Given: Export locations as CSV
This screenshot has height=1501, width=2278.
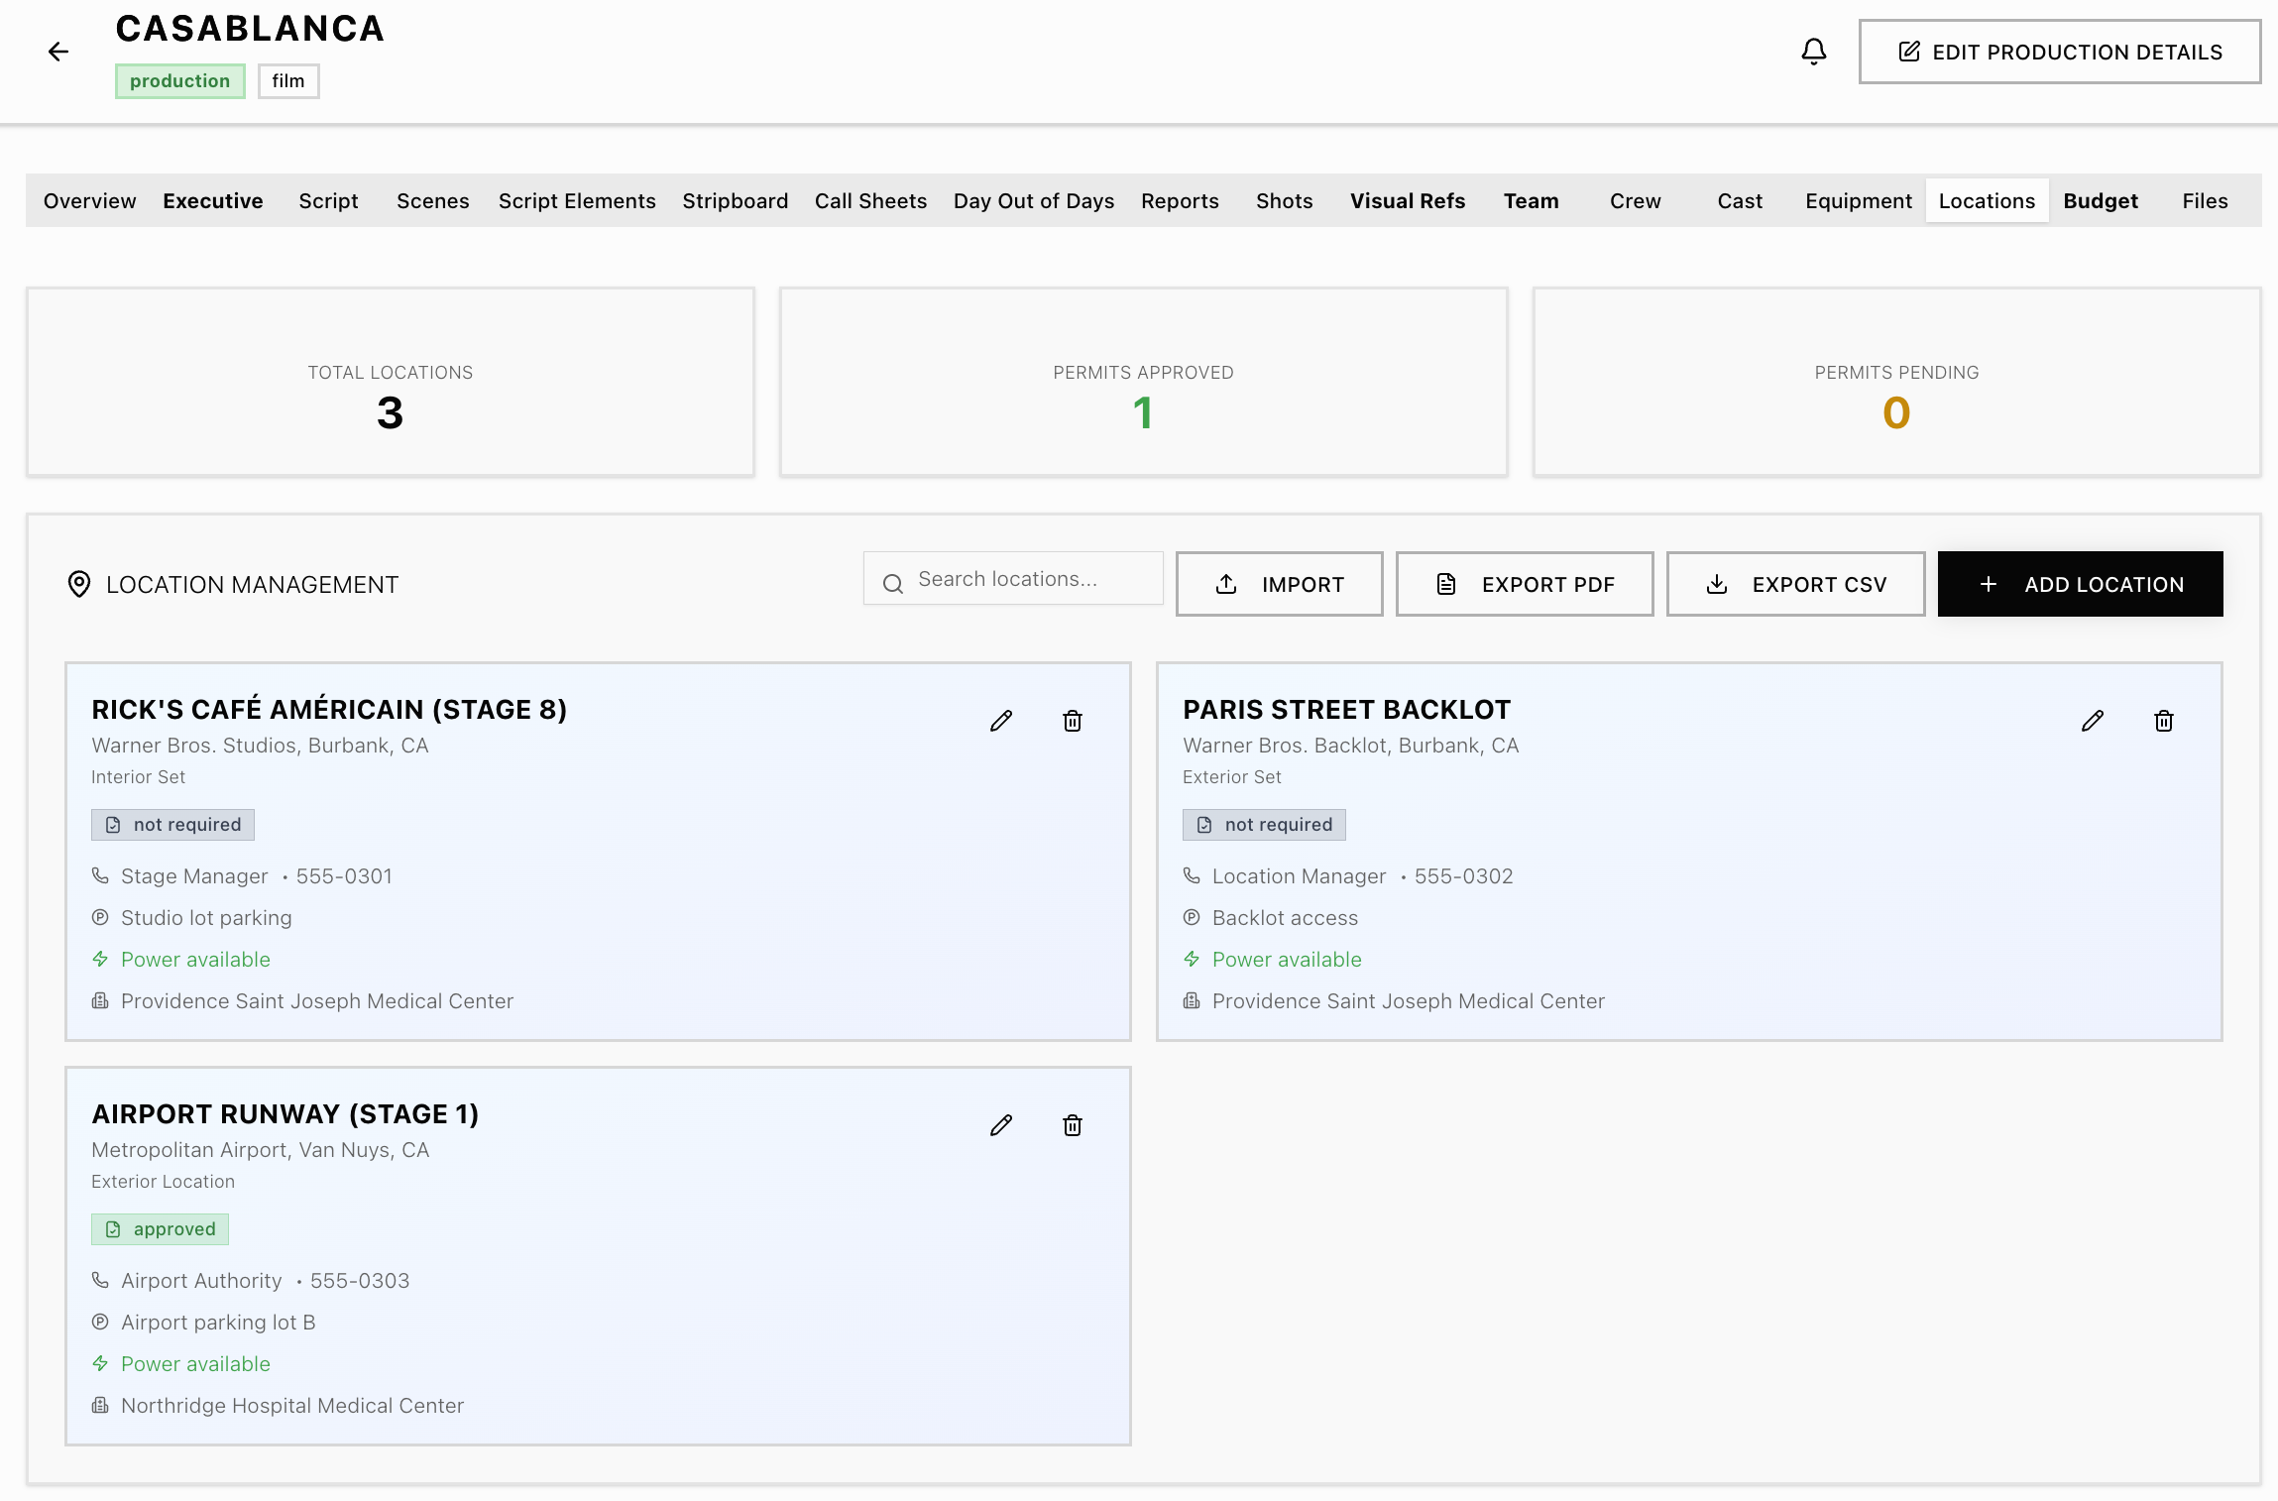Looking at the screenshot, I should (x=1795, y=584).
